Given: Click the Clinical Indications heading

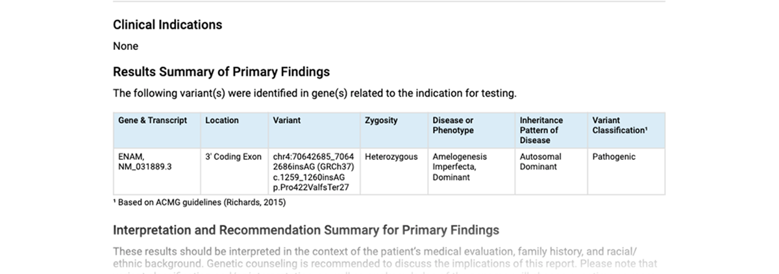Looking at the screenshot, I should pos(167,25).
